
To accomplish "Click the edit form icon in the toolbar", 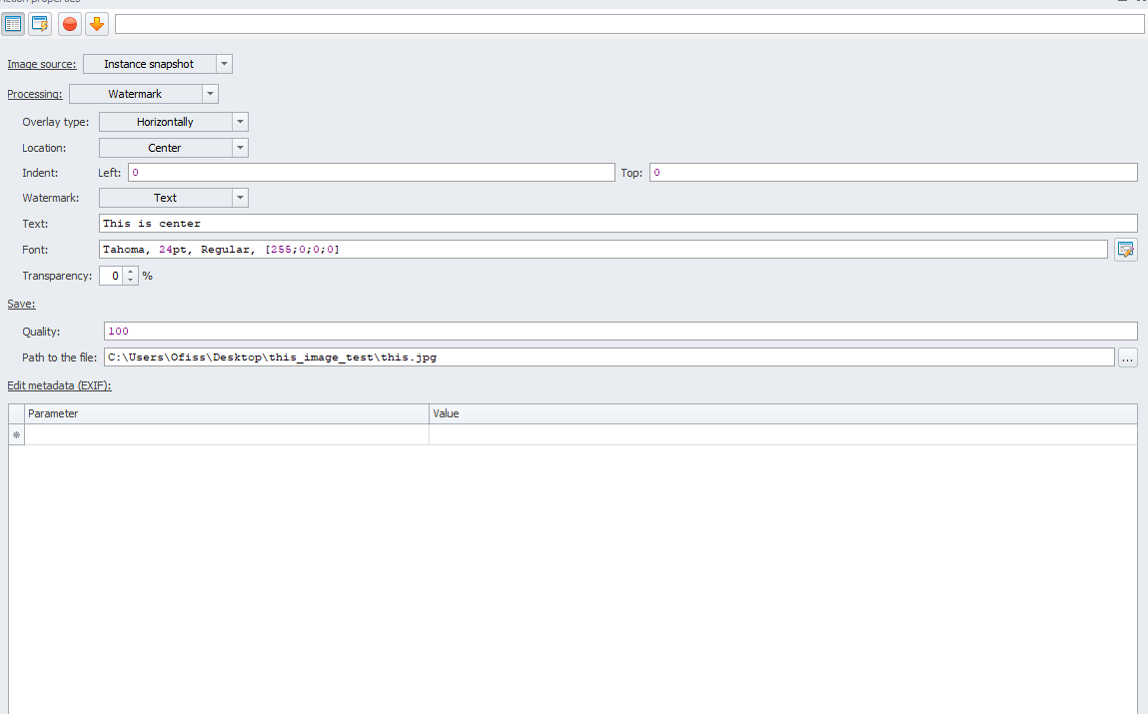I will pyautogui.click(x=40, y=24).
